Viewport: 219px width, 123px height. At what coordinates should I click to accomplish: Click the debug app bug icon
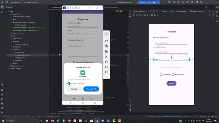tap(154, 2)
